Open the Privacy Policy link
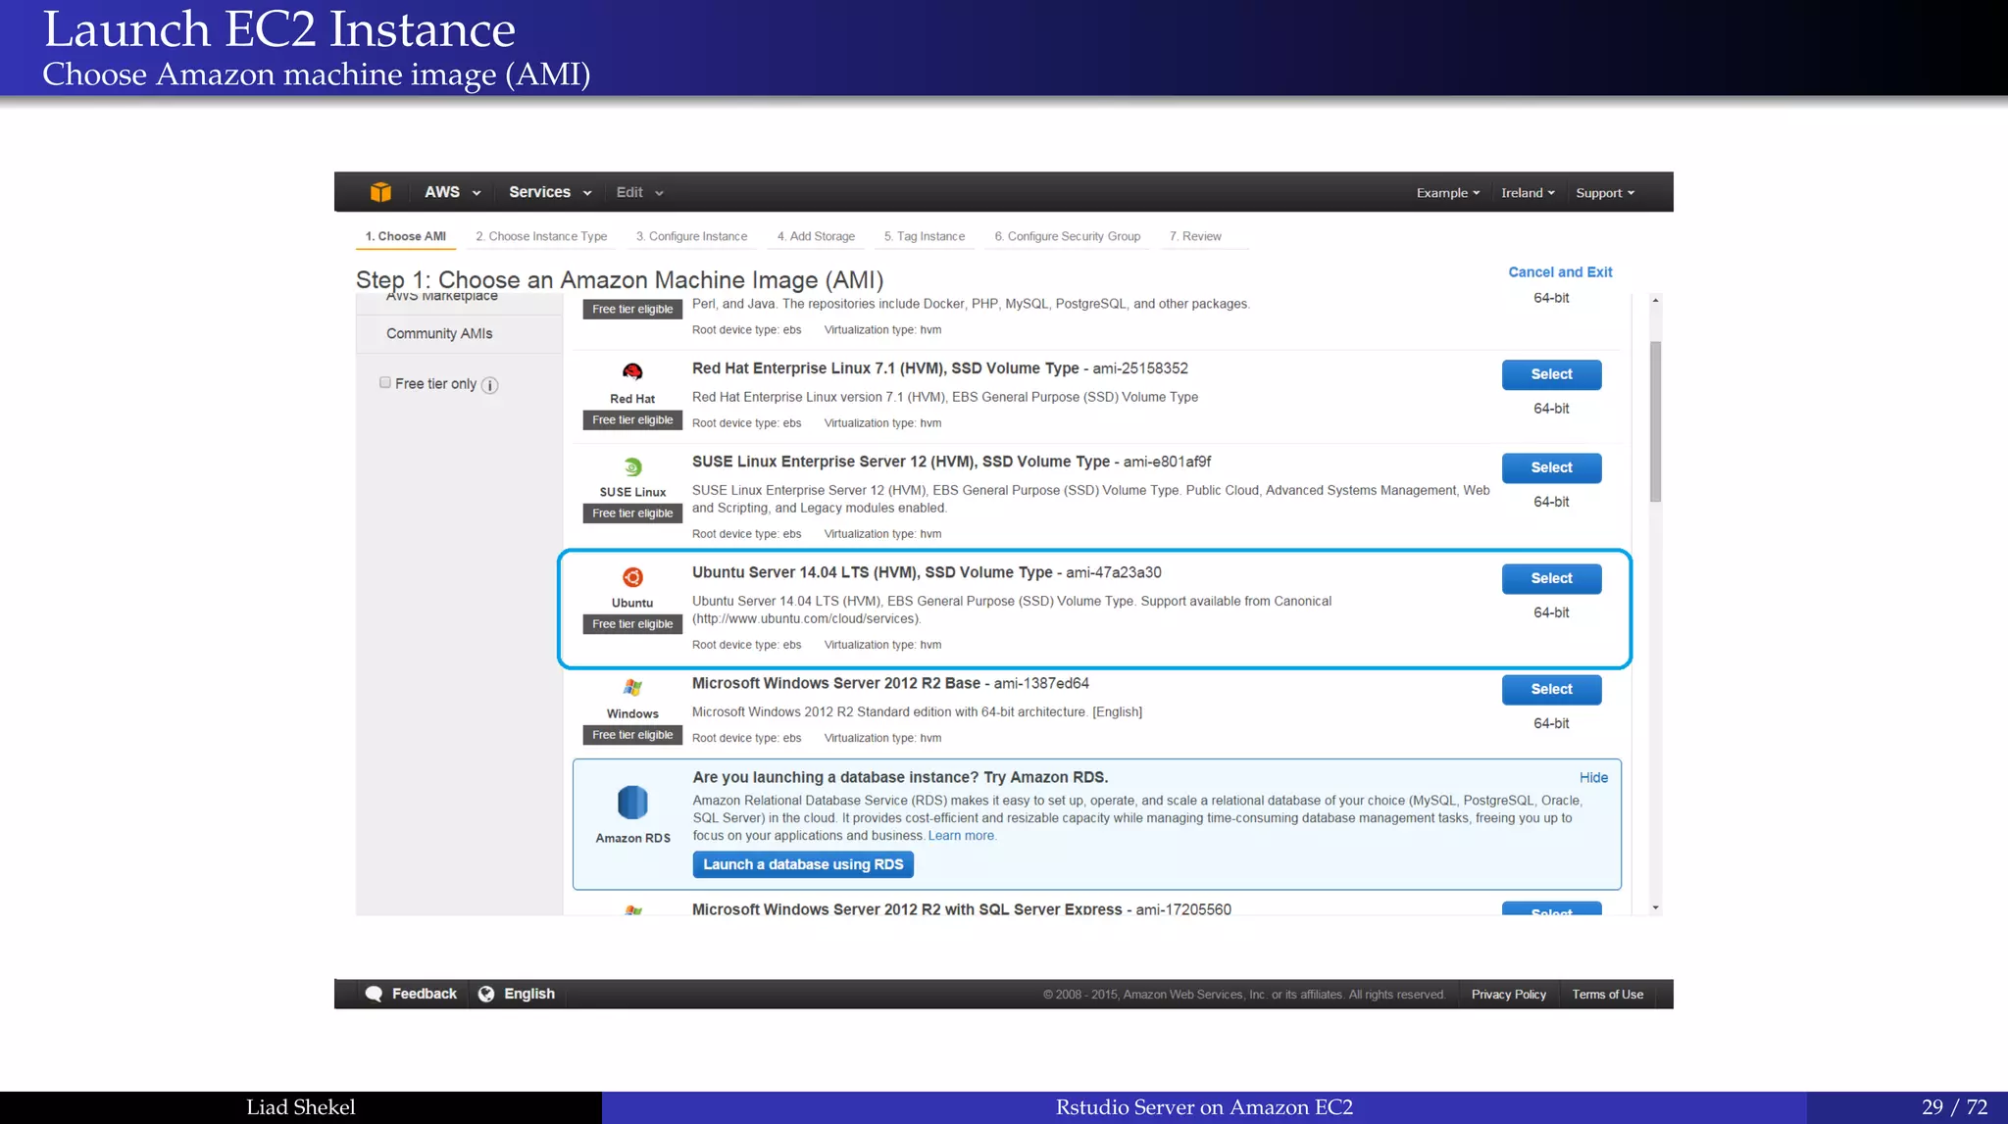 point(1508,995)
